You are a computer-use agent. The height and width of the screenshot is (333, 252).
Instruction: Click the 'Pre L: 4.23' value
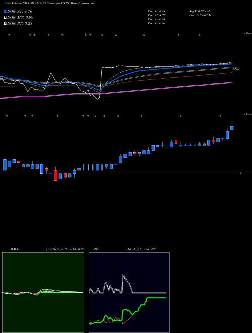157,19
